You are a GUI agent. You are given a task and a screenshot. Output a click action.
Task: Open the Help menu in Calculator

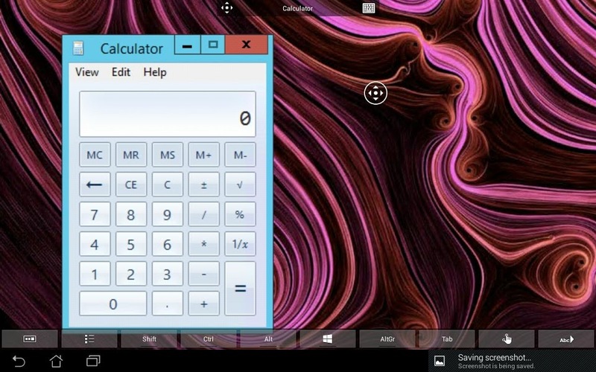[155, 72]
